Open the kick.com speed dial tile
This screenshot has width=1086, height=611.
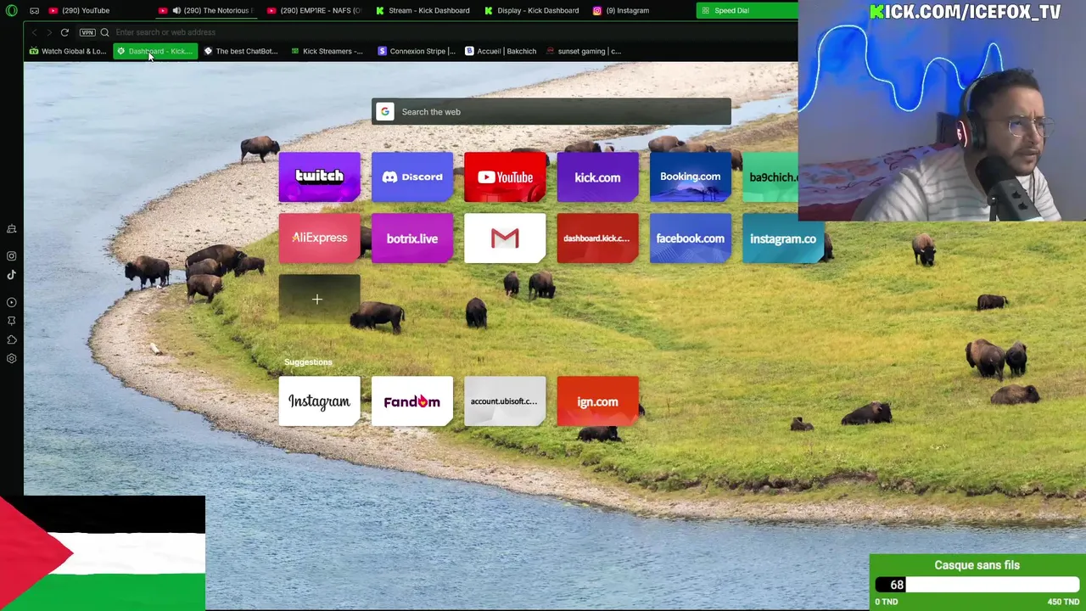click(x=597, y=177)
